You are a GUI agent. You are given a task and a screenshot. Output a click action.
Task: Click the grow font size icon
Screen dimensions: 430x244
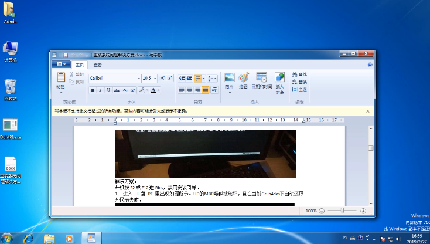163,78
